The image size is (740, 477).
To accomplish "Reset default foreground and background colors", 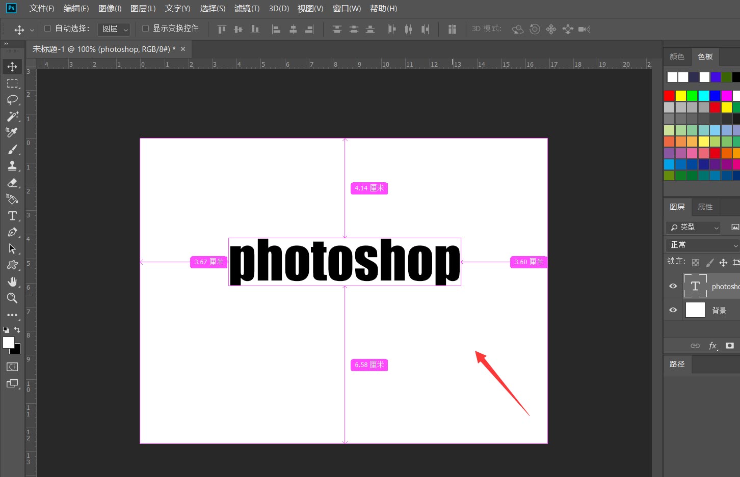I will [x=6, y=330].
